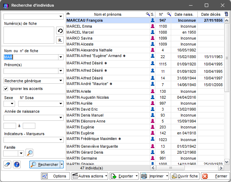The image size is (231, 182).
Task: Click the Exporter button dropdown arrow
Action: pyautogui.click(x=136, y=176)
